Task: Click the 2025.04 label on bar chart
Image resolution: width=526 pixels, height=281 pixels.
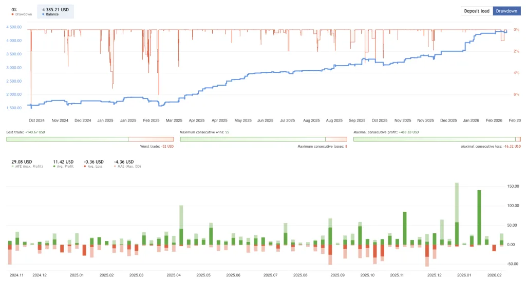Action: (x=174, y=275)
